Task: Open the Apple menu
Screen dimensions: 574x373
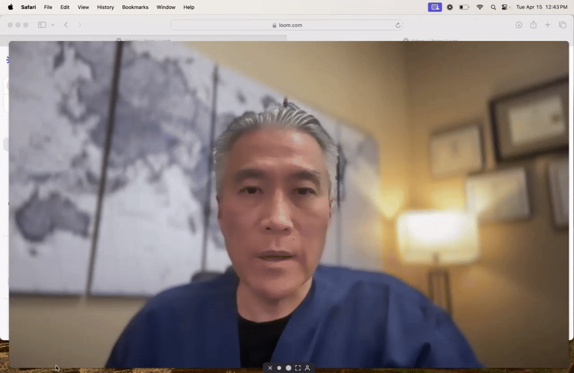Action: [10, 7]
